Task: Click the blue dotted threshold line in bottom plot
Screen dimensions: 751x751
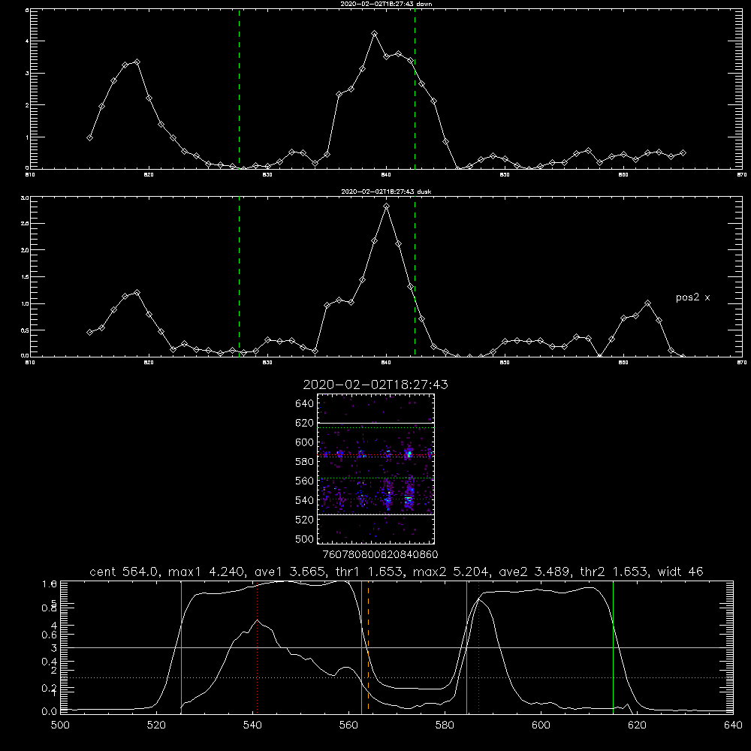Action: point(397,677)
